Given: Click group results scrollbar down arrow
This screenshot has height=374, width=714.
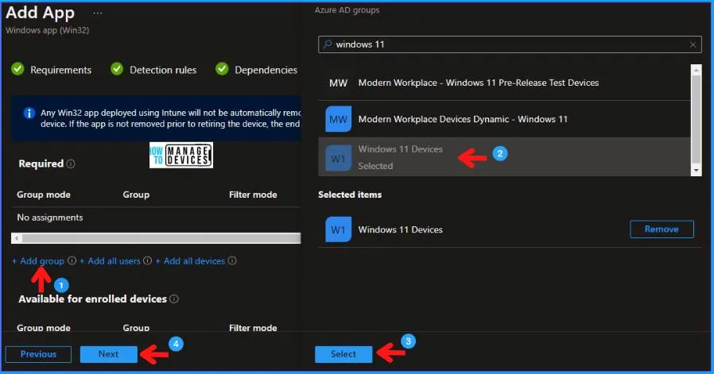Looking at the screenshot, I should 696,171.
